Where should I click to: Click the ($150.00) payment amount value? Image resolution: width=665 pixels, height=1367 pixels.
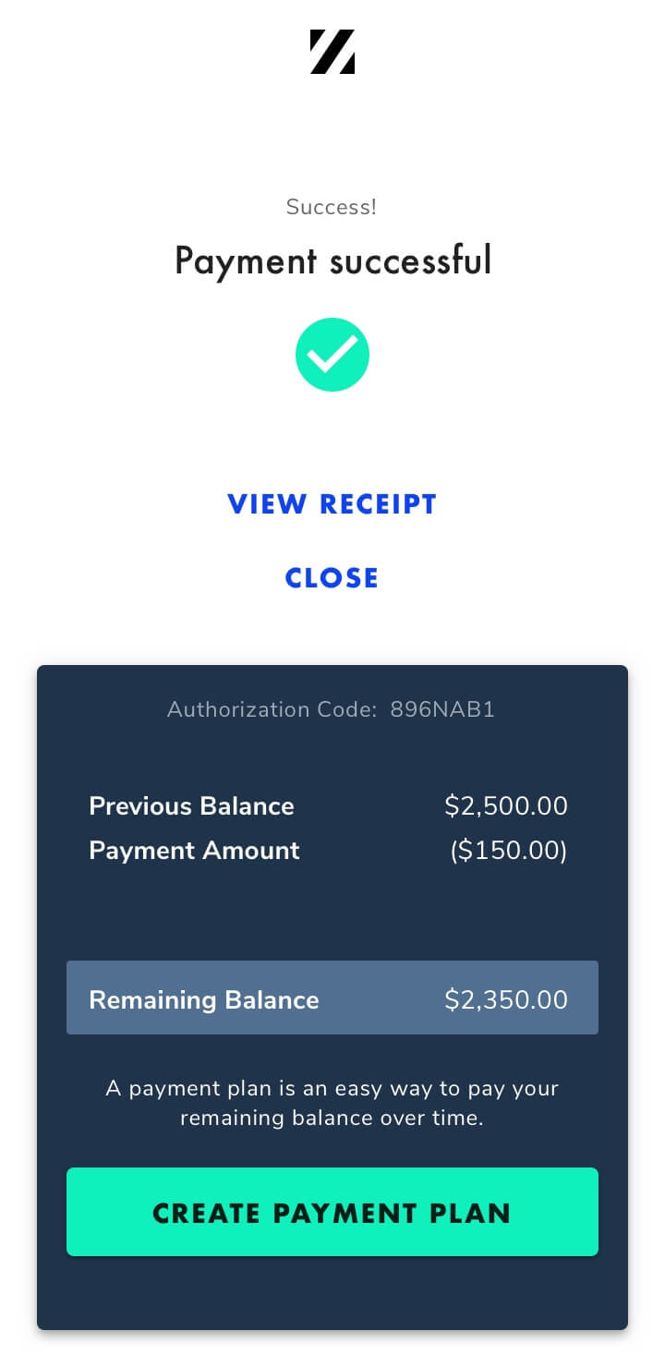click(x=509, y=851)
